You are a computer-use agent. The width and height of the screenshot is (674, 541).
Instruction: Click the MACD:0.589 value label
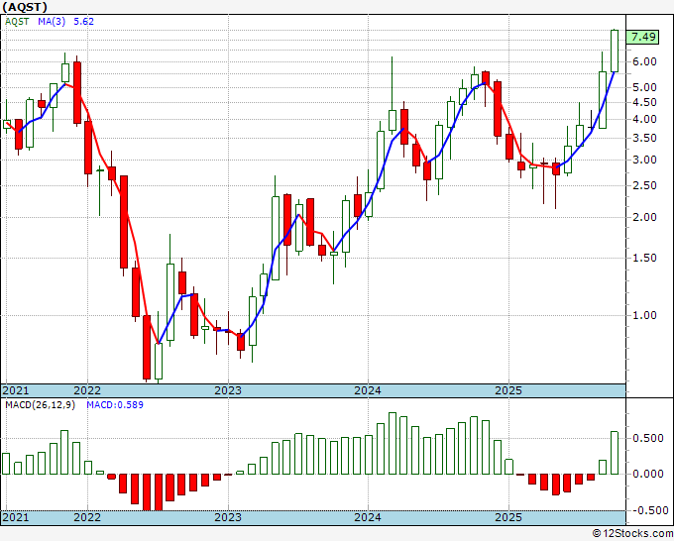point(115,405)
